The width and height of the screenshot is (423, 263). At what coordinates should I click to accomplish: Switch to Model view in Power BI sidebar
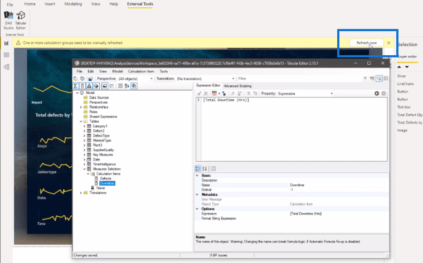[7, 67]
